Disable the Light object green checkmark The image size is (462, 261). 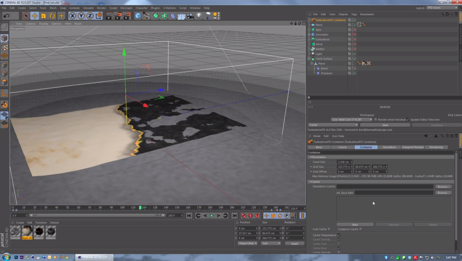pyautogui.click(x=355, y=54)
